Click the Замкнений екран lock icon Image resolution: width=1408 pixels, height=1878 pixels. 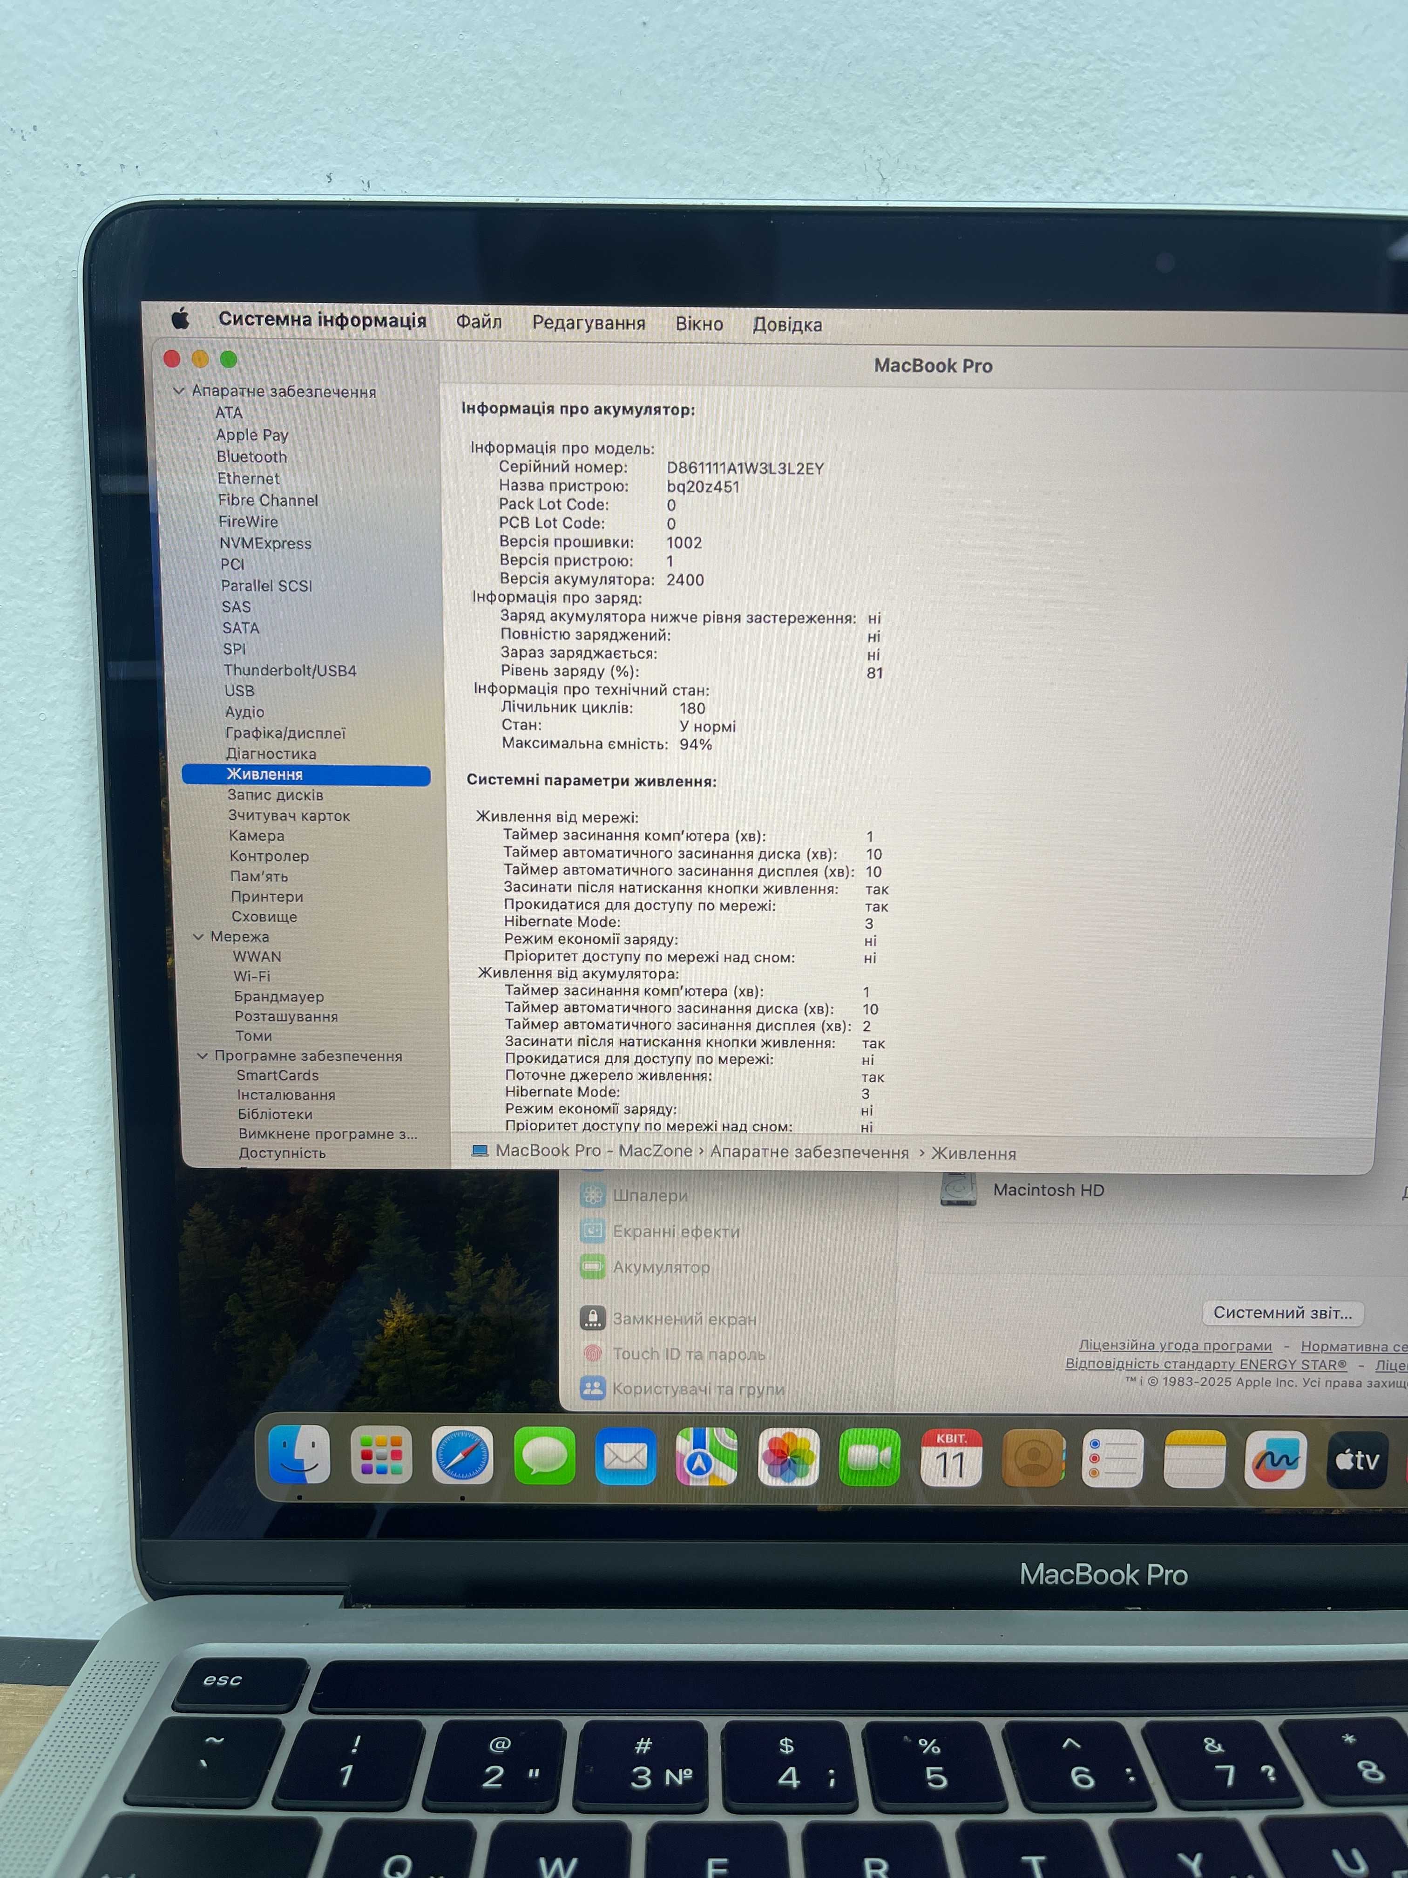point(592,1319)
